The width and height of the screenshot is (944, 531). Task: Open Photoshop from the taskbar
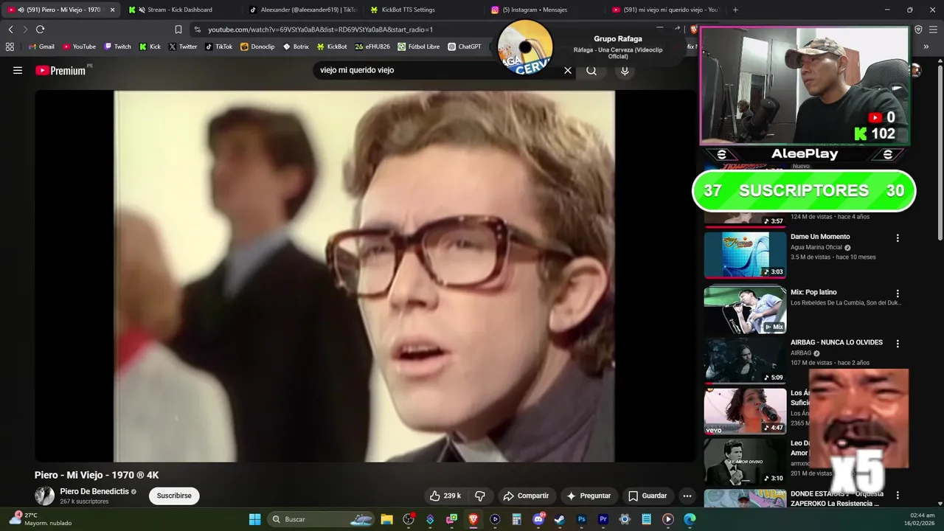pos(581,519)
